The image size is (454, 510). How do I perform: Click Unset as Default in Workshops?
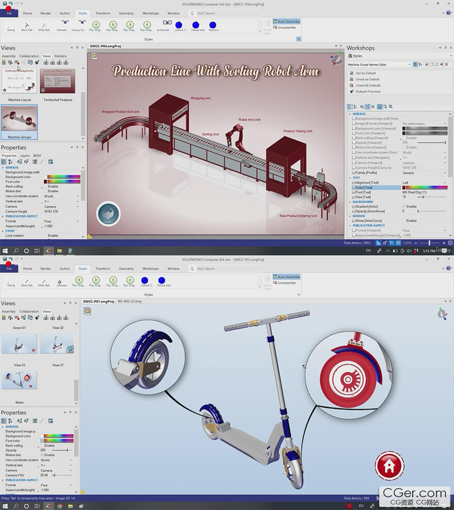367,79
